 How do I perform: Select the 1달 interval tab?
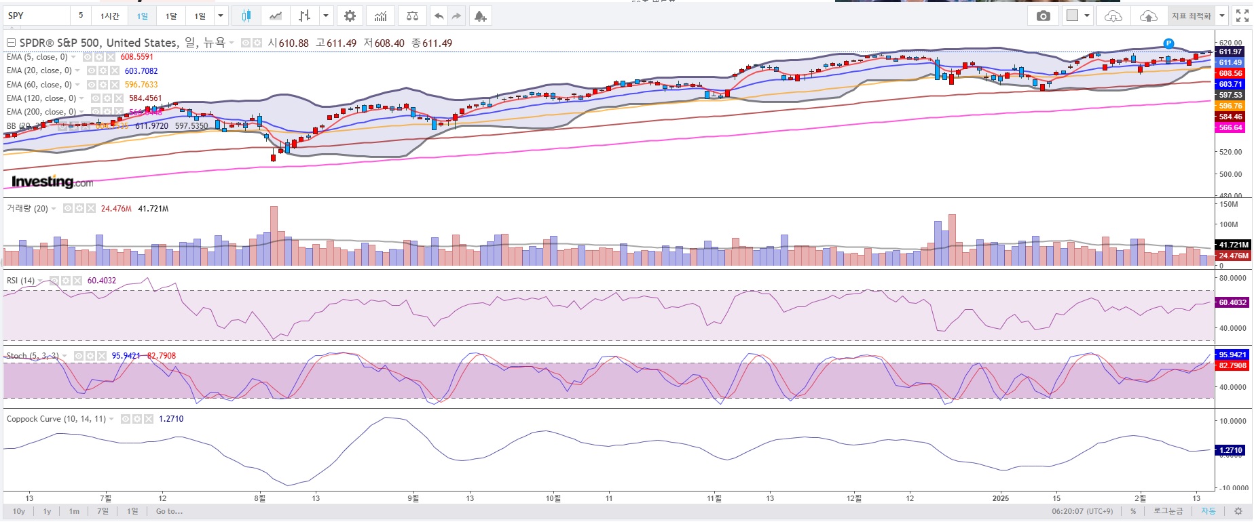(x=171, y=16)
